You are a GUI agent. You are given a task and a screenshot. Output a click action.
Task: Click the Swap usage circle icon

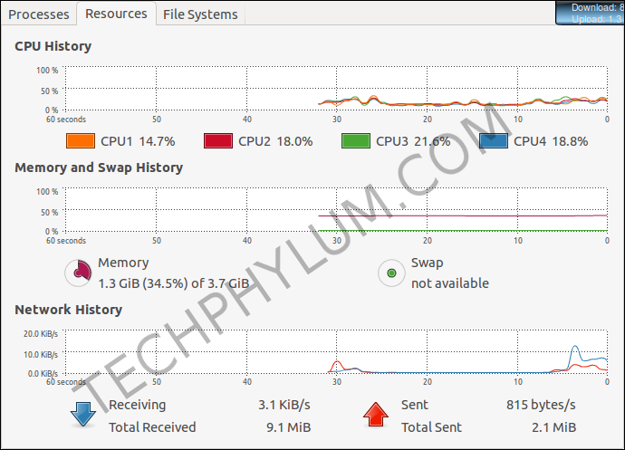391,272
